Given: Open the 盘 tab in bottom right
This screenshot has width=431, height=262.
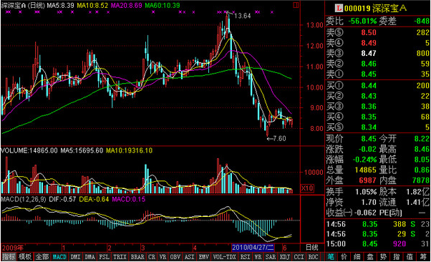Looking at the screenshot, I should (x=370, y=257).
